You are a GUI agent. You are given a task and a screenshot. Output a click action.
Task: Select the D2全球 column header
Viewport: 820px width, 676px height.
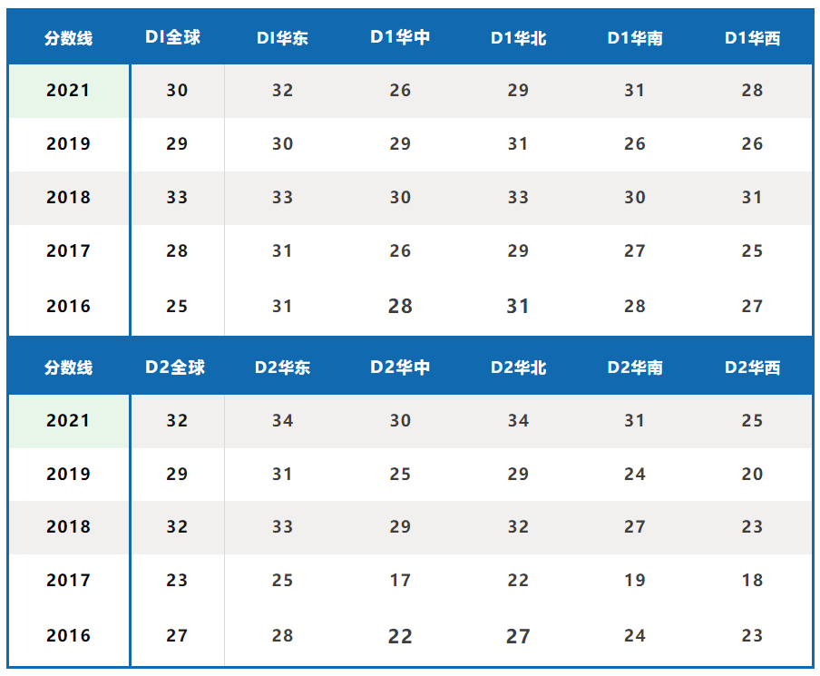pyautogui.click(x=176, y=367)
